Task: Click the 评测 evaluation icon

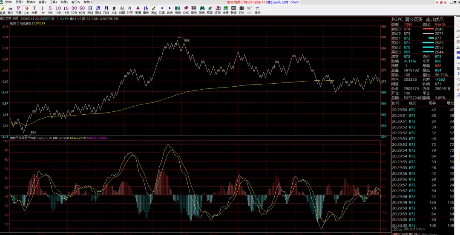Action: point(217,10)
